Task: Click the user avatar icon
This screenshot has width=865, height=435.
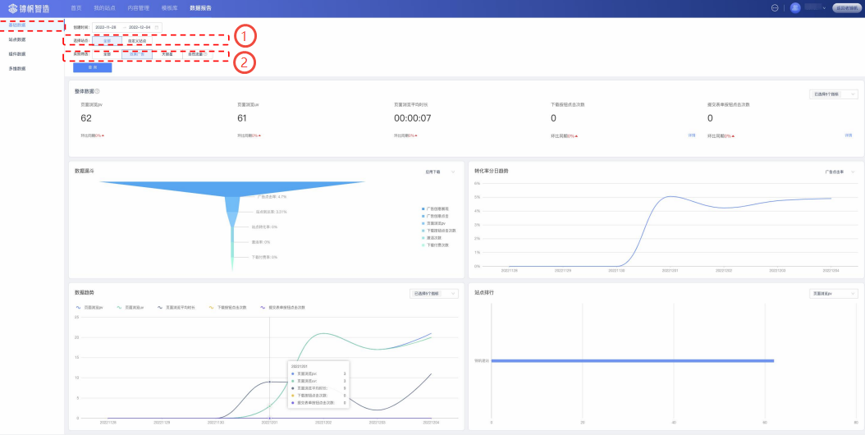Action: coord(795,8)
